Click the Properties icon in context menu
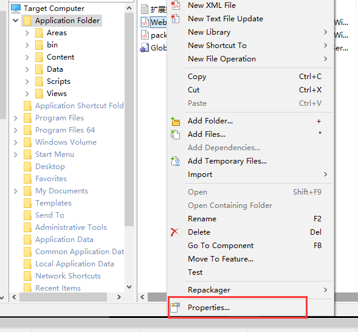The image size is (358, 332). 175,307
